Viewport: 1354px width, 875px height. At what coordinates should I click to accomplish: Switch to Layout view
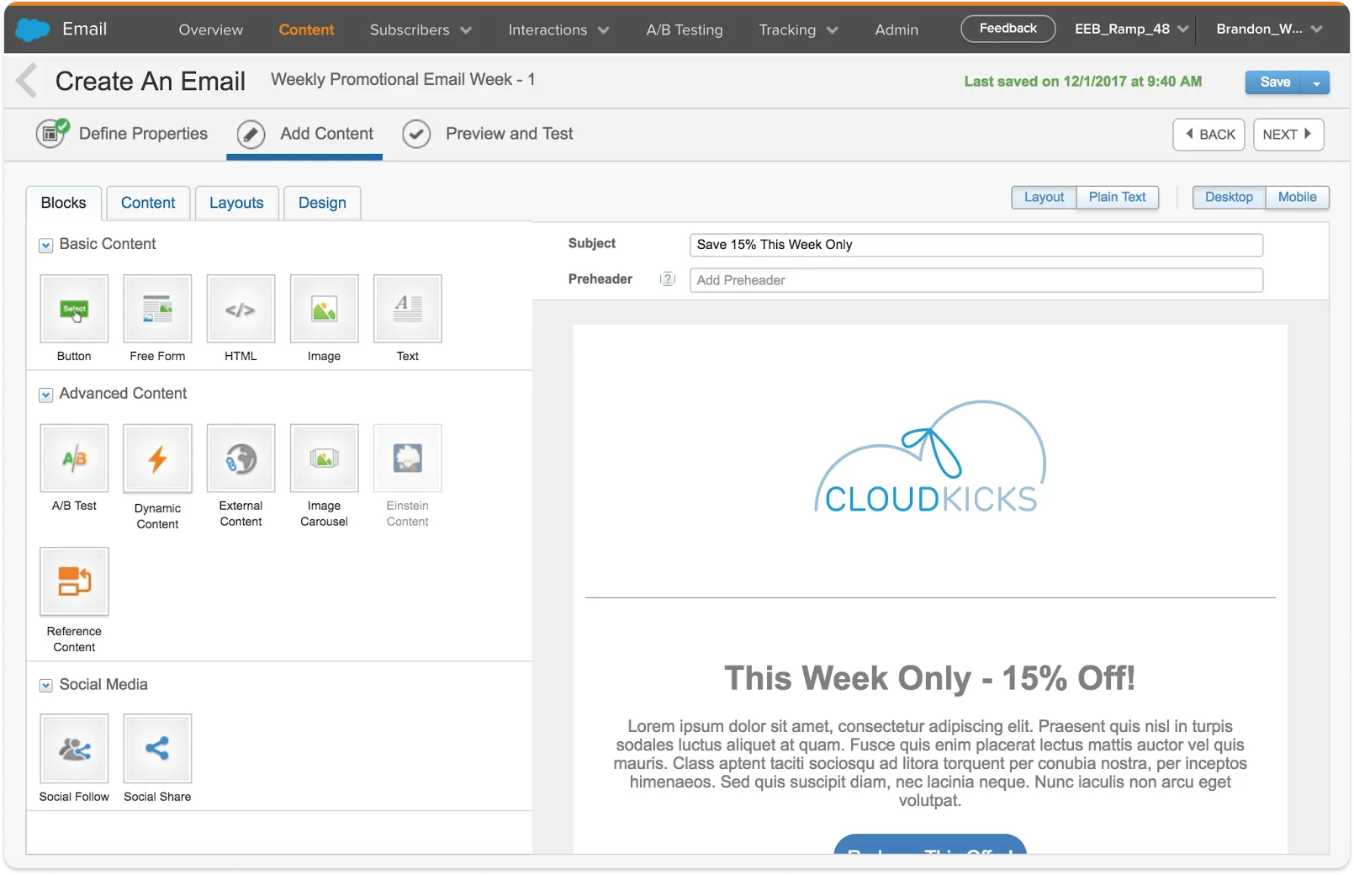(1044, 197)
